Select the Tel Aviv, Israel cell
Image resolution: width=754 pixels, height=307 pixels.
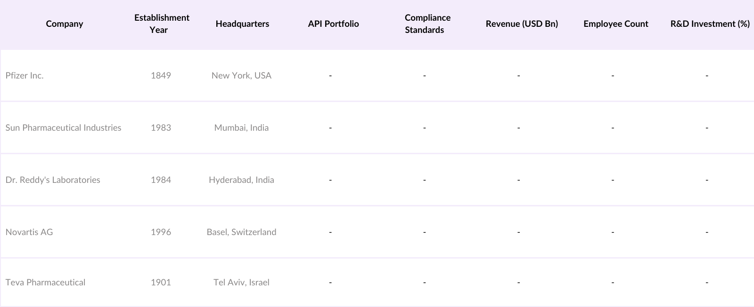point(241,283)
